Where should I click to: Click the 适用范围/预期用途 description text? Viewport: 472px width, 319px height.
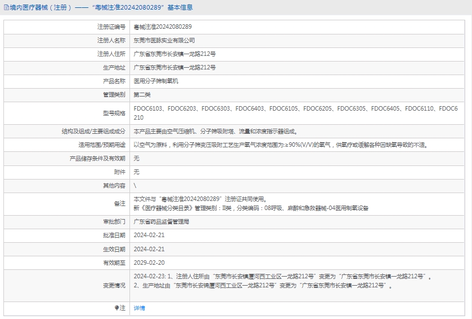point(280,145)
